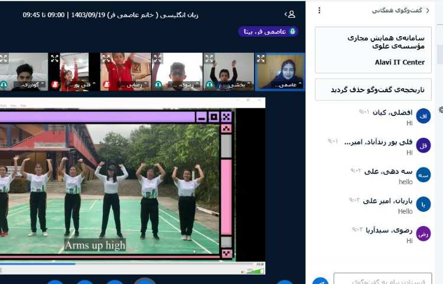The width and height of the screenshot is (443, 284).
Task: Make the گودرزی webcam fullscreen
Action: 4,59
